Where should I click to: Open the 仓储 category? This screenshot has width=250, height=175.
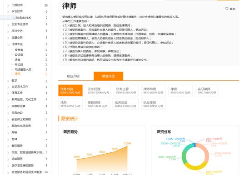[x=15, y=139]
